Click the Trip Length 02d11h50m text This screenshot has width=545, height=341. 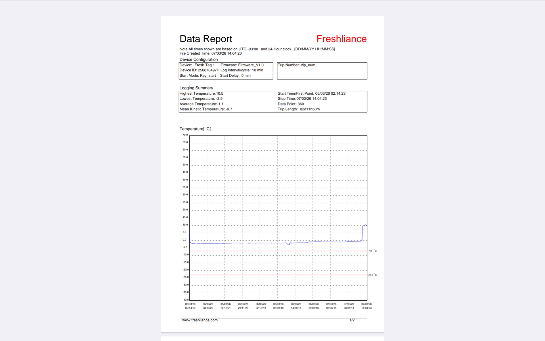[x=299, y=109]
